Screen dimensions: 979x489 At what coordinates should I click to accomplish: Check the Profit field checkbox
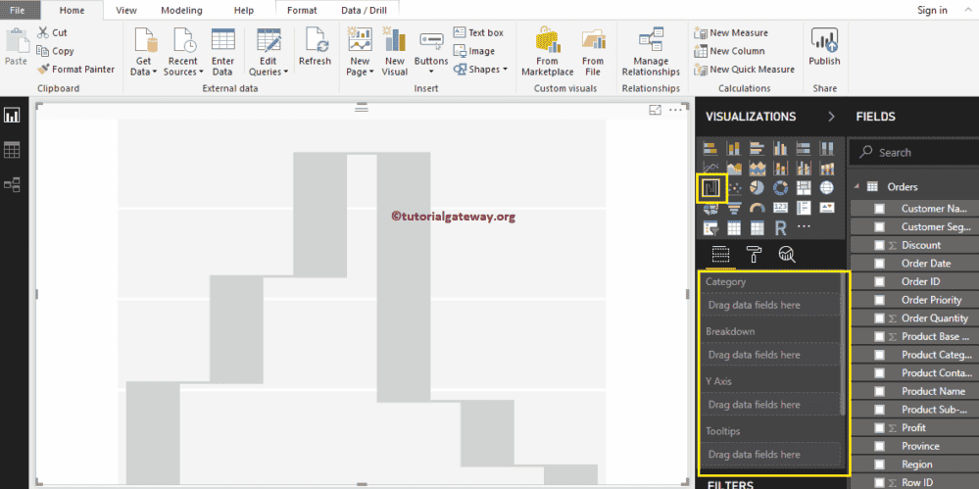tap(879, 428)
